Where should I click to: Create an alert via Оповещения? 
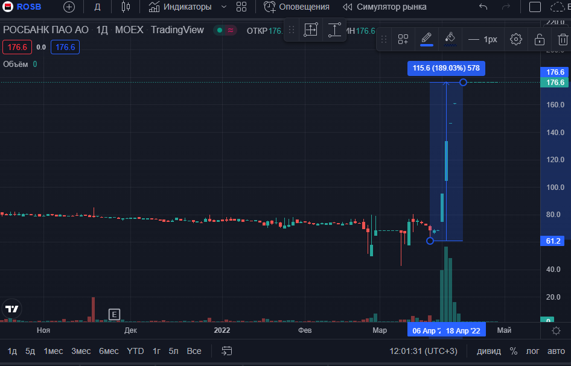296,7
